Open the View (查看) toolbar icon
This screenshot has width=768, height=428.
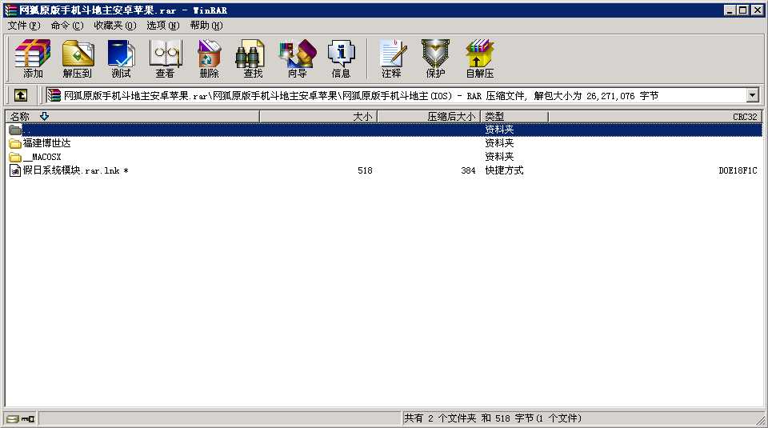[x=165, y=58]
